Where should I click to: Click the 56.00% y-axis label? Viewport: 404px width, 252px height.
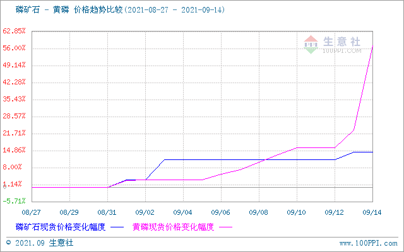tap(14, 48)
